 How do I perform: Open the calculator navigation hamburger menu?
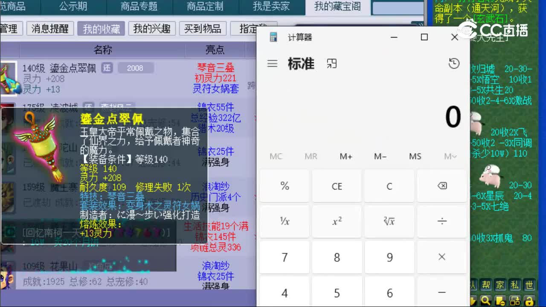pyautogui.click(x=272, y=64)
